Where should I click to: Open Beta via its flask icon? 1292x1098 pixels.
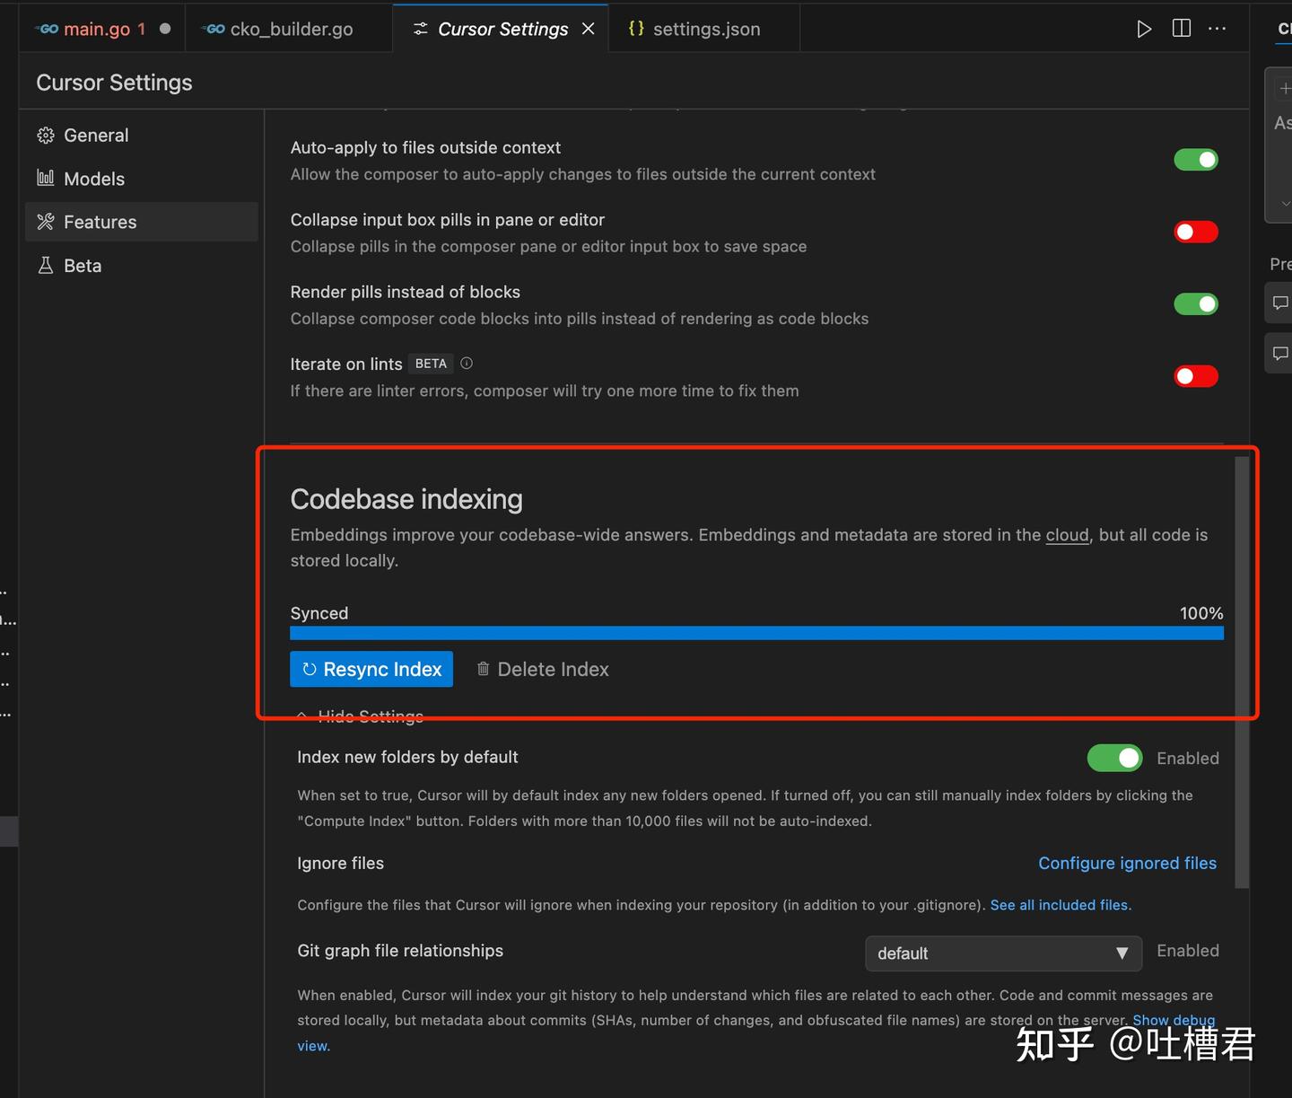coord(46,265)
